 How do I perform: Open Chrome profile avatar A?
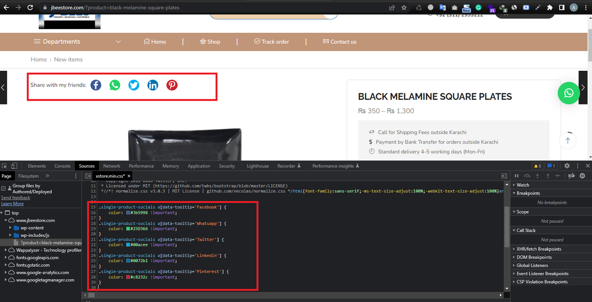pyautogui.click(x=573, y=7)
